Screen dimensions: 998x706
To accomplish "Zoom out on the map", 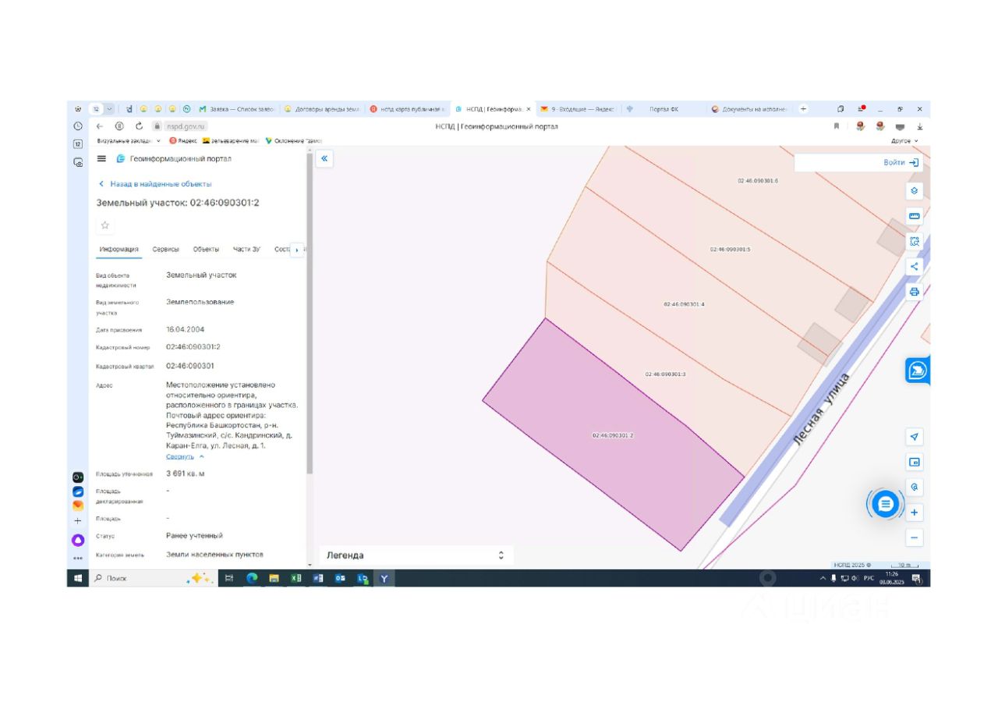I will point(915,537).
